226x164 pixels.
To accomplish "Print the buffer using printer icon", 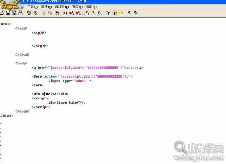I will [x=20, y=13].
